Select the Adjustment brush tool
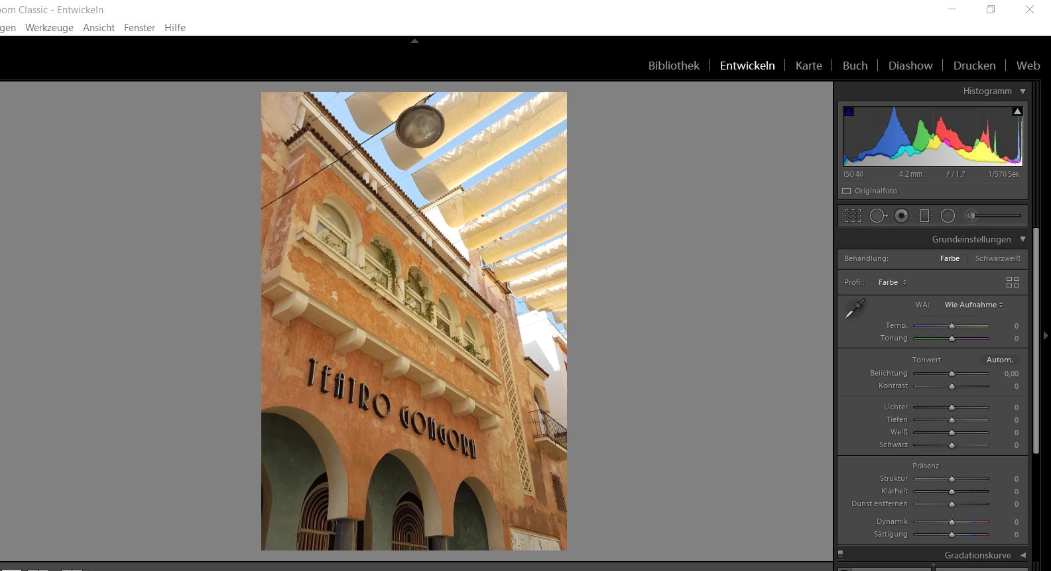 point(993,215)
